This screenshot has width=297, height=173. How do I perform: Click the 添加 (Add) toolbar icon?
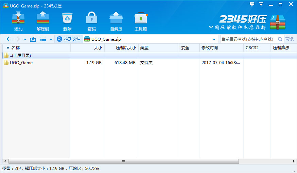click(x=18, y=21)
